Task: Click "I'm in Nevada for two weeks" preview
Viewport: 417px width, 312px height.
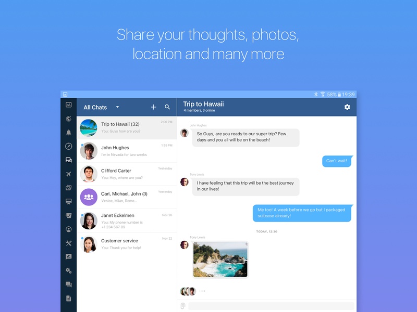Action: point(124,154)
